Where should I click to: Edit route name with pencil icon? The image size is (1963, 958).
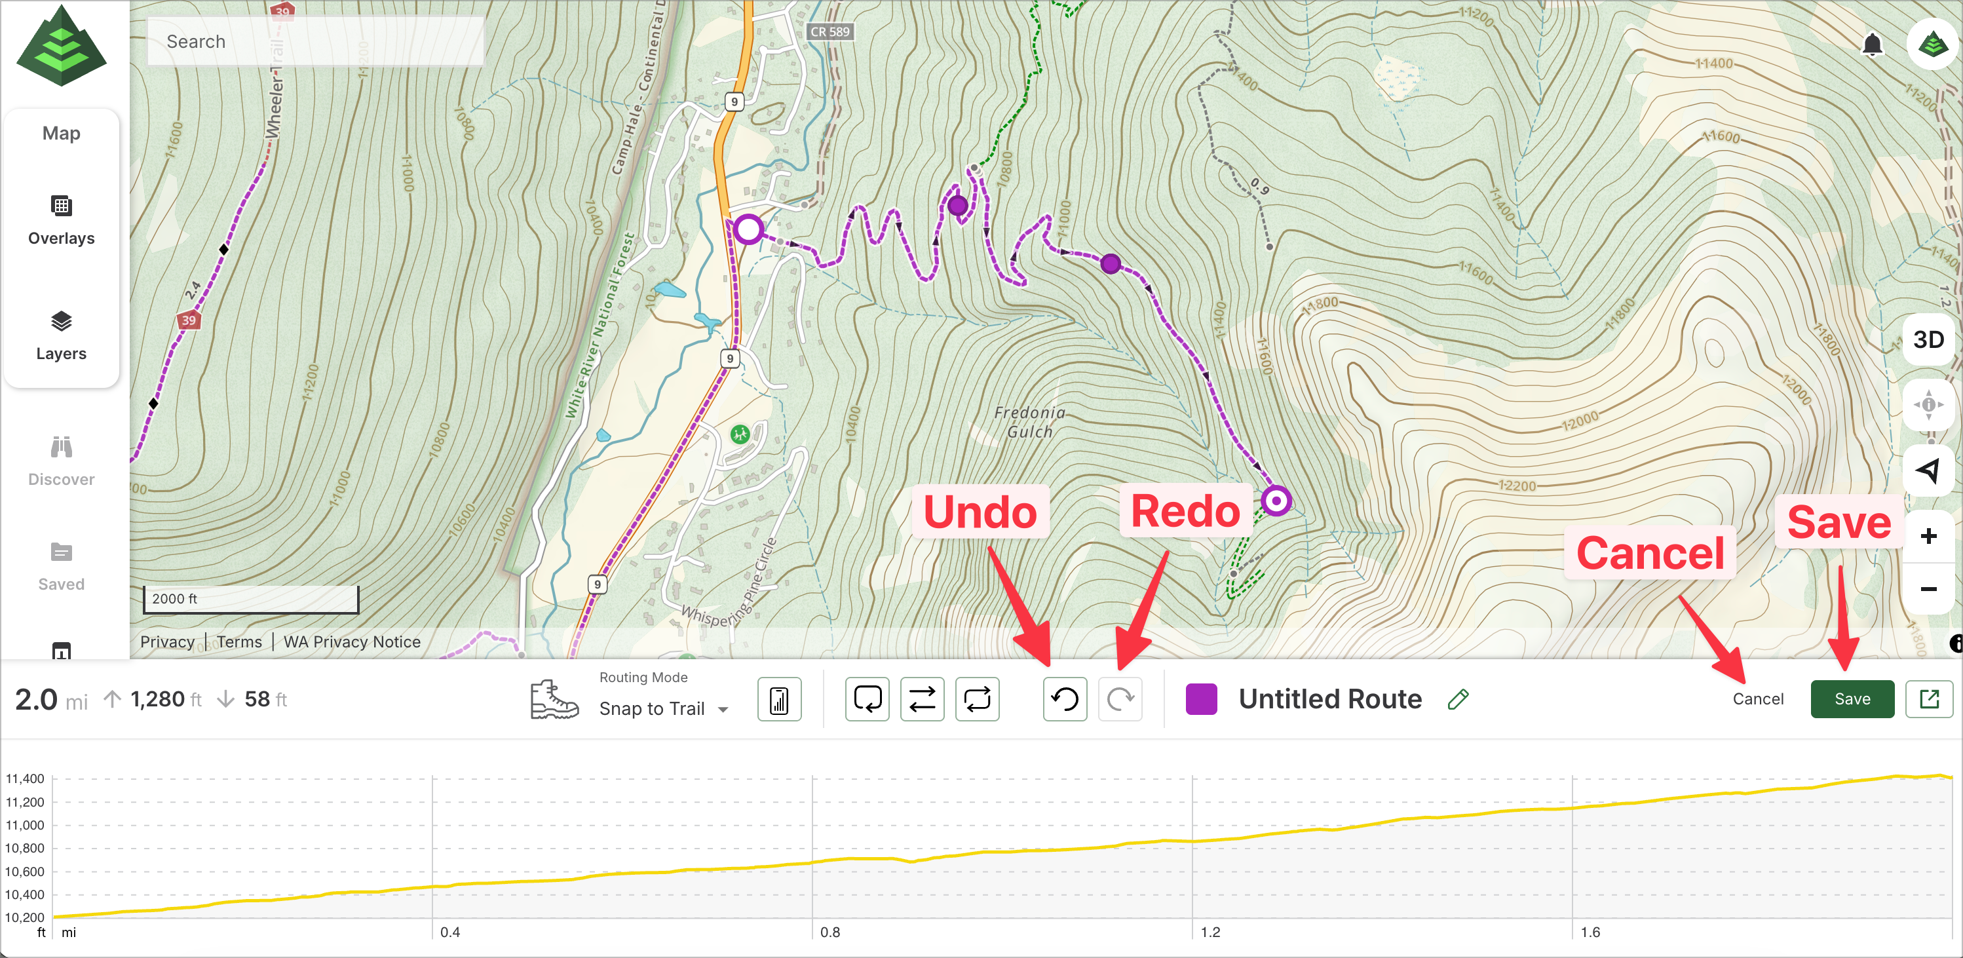[1458, 699]
